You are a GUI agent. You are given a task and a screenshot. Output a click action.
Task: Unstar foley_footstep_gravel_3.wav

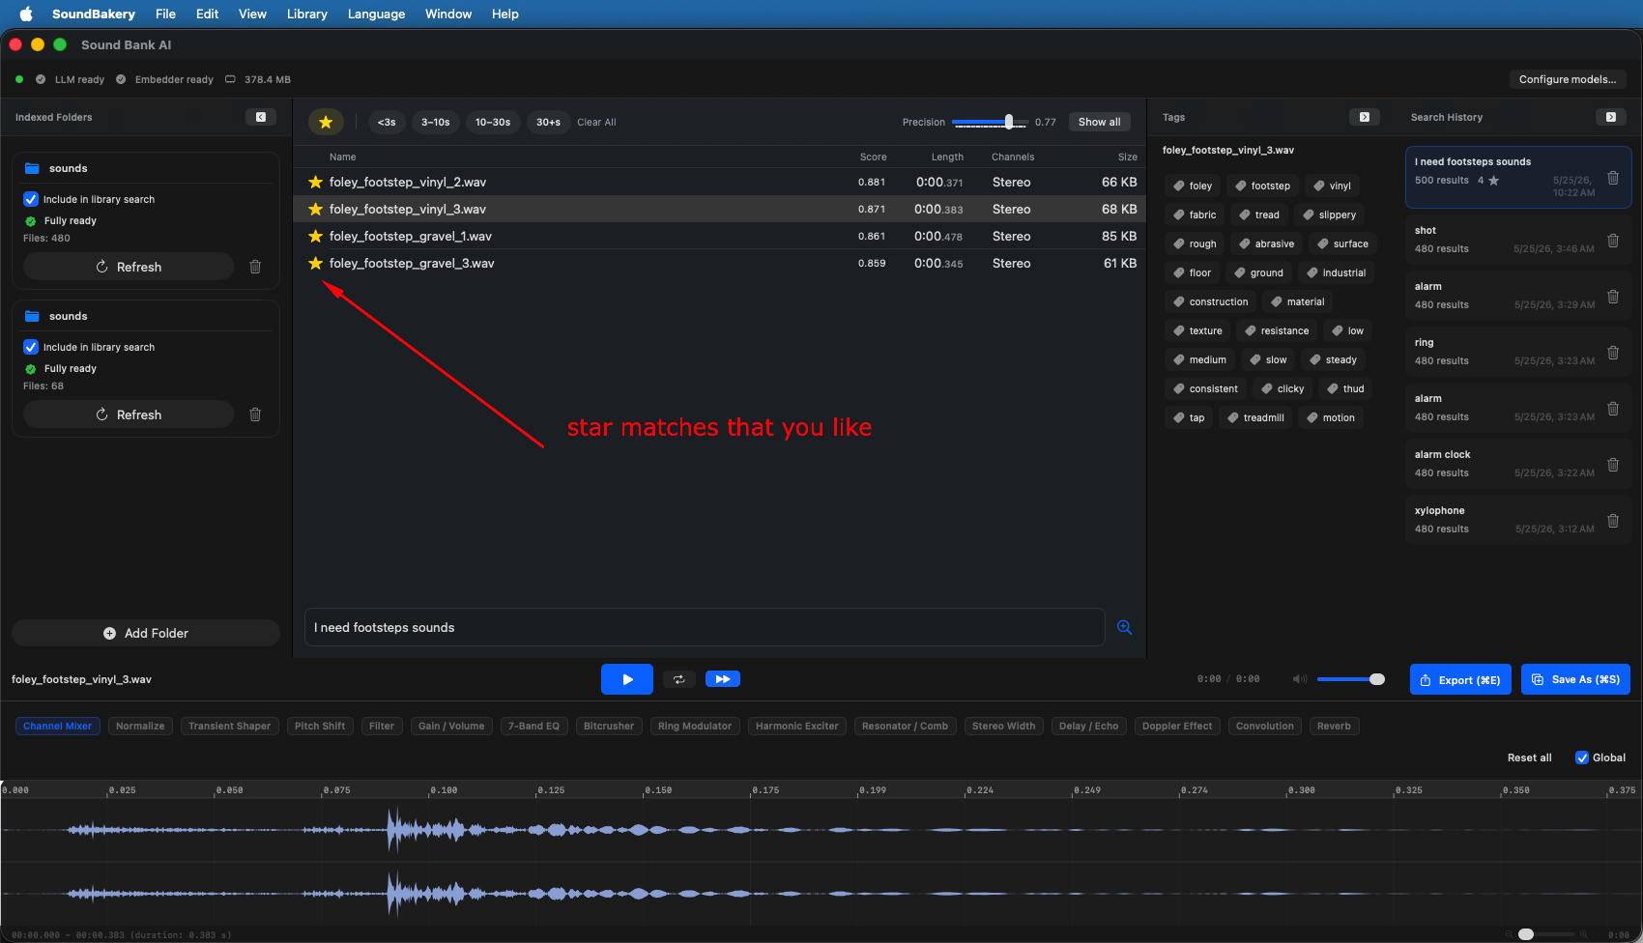tap(315, 263)
